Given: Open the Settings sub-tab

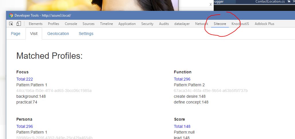Looking at the screenshot, I should 86,34.
